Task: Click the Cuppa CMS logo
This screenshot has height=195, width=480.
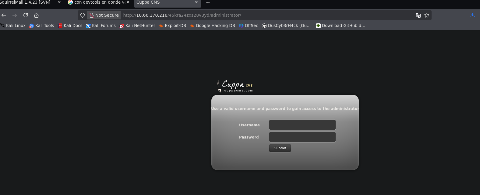Action: coord(235,86)
